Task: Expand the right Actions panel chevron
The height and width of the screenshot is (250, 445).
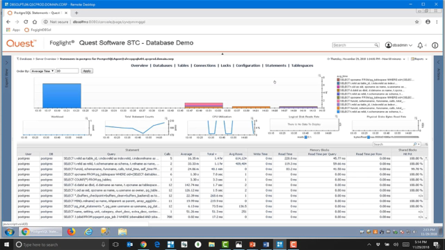Action: tap(438, 62)
